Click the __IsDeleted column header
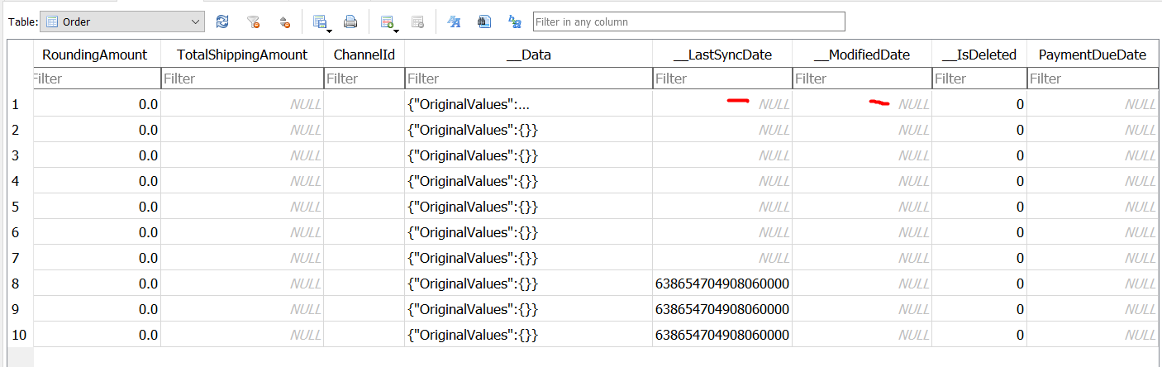 point(979,55)
